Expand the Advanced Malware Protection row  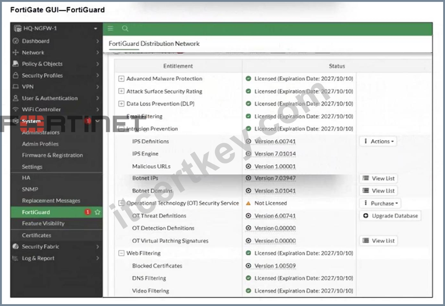[x=121, y=79]
